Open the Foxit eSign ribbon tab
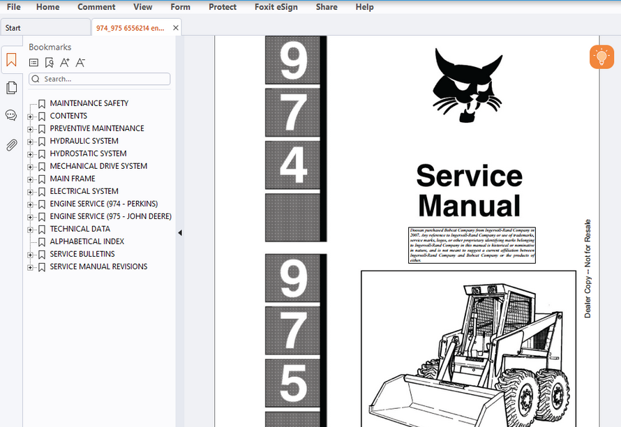This screenshot has height=427, width=621. coord(276,7)
